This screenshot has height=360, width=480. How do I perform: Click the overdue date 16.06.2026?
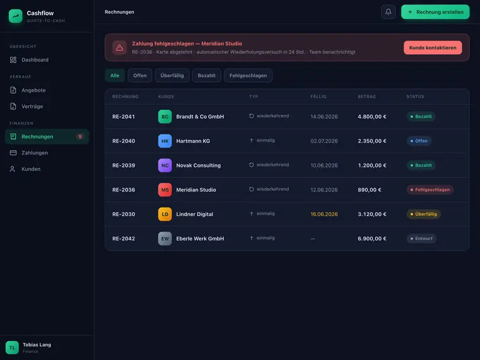[x=324, y=214]
